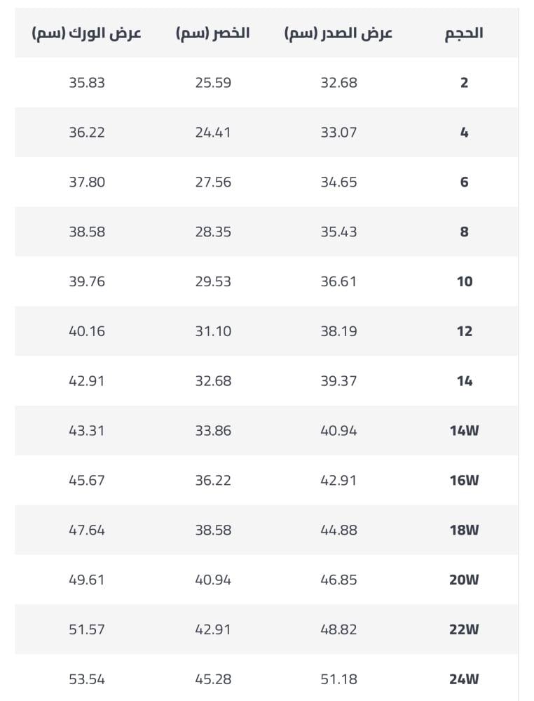
Task: Select the size 2 row label
Action: click(465, 83)
